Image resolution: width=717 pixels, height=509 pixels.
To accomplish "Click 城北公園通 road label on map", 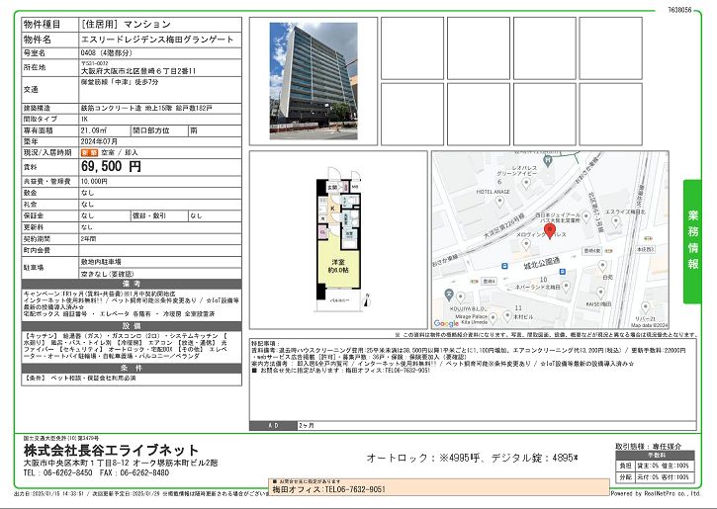I will pos(542,264).
